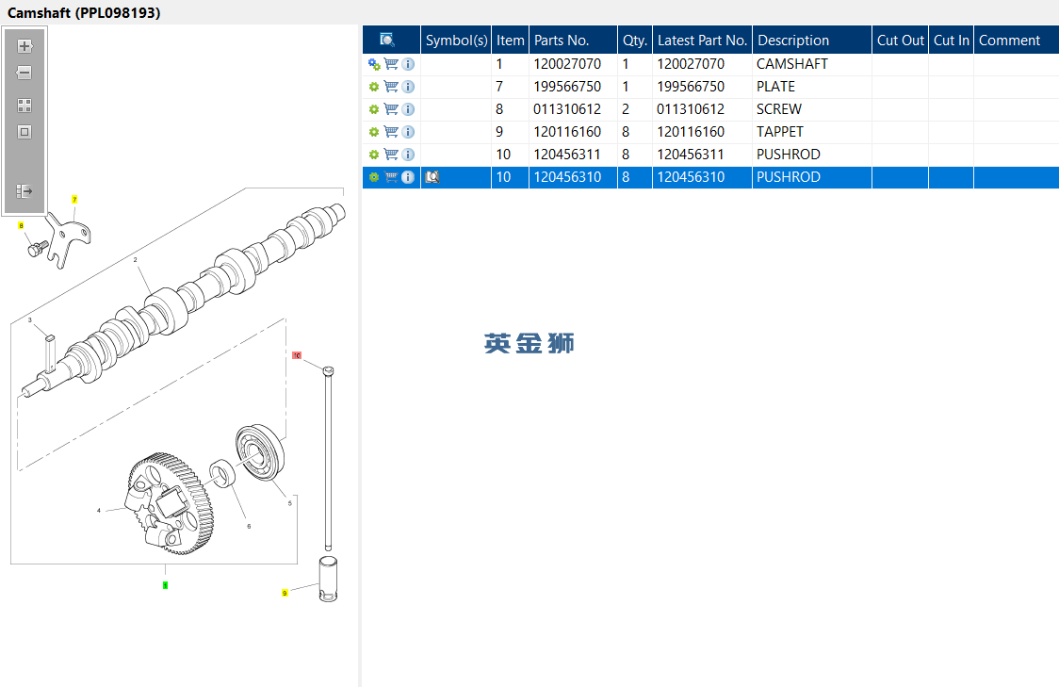The height and width of the screenshot is (687, 1059).
Task: Click the search icon in parts table header
Action: [387, 40]
